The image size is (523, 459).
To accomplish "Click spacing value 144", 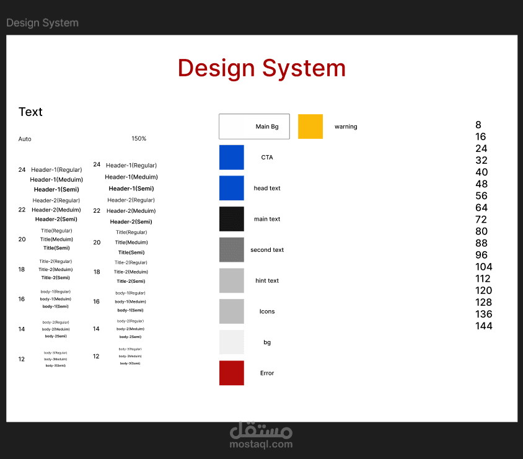I will (x=483, y=326).
